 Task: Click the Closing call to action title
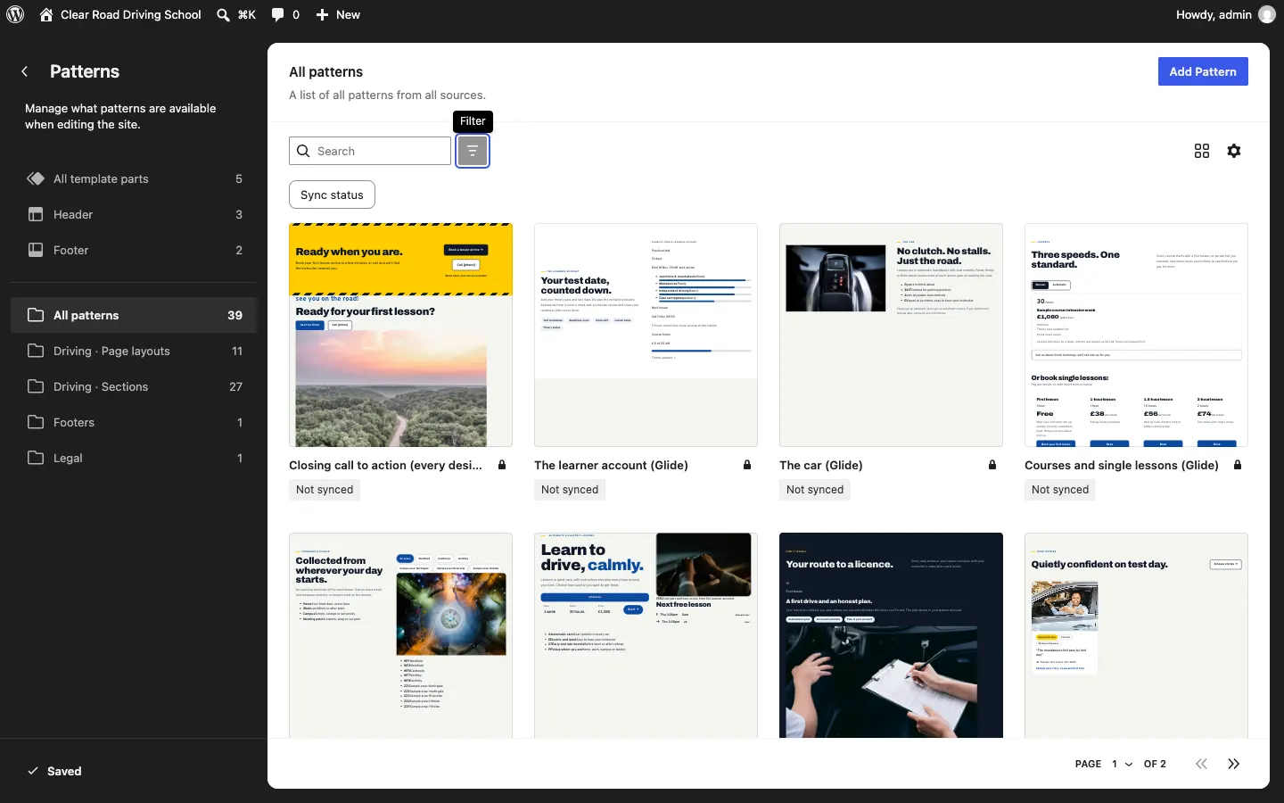(x=385, y=465)
